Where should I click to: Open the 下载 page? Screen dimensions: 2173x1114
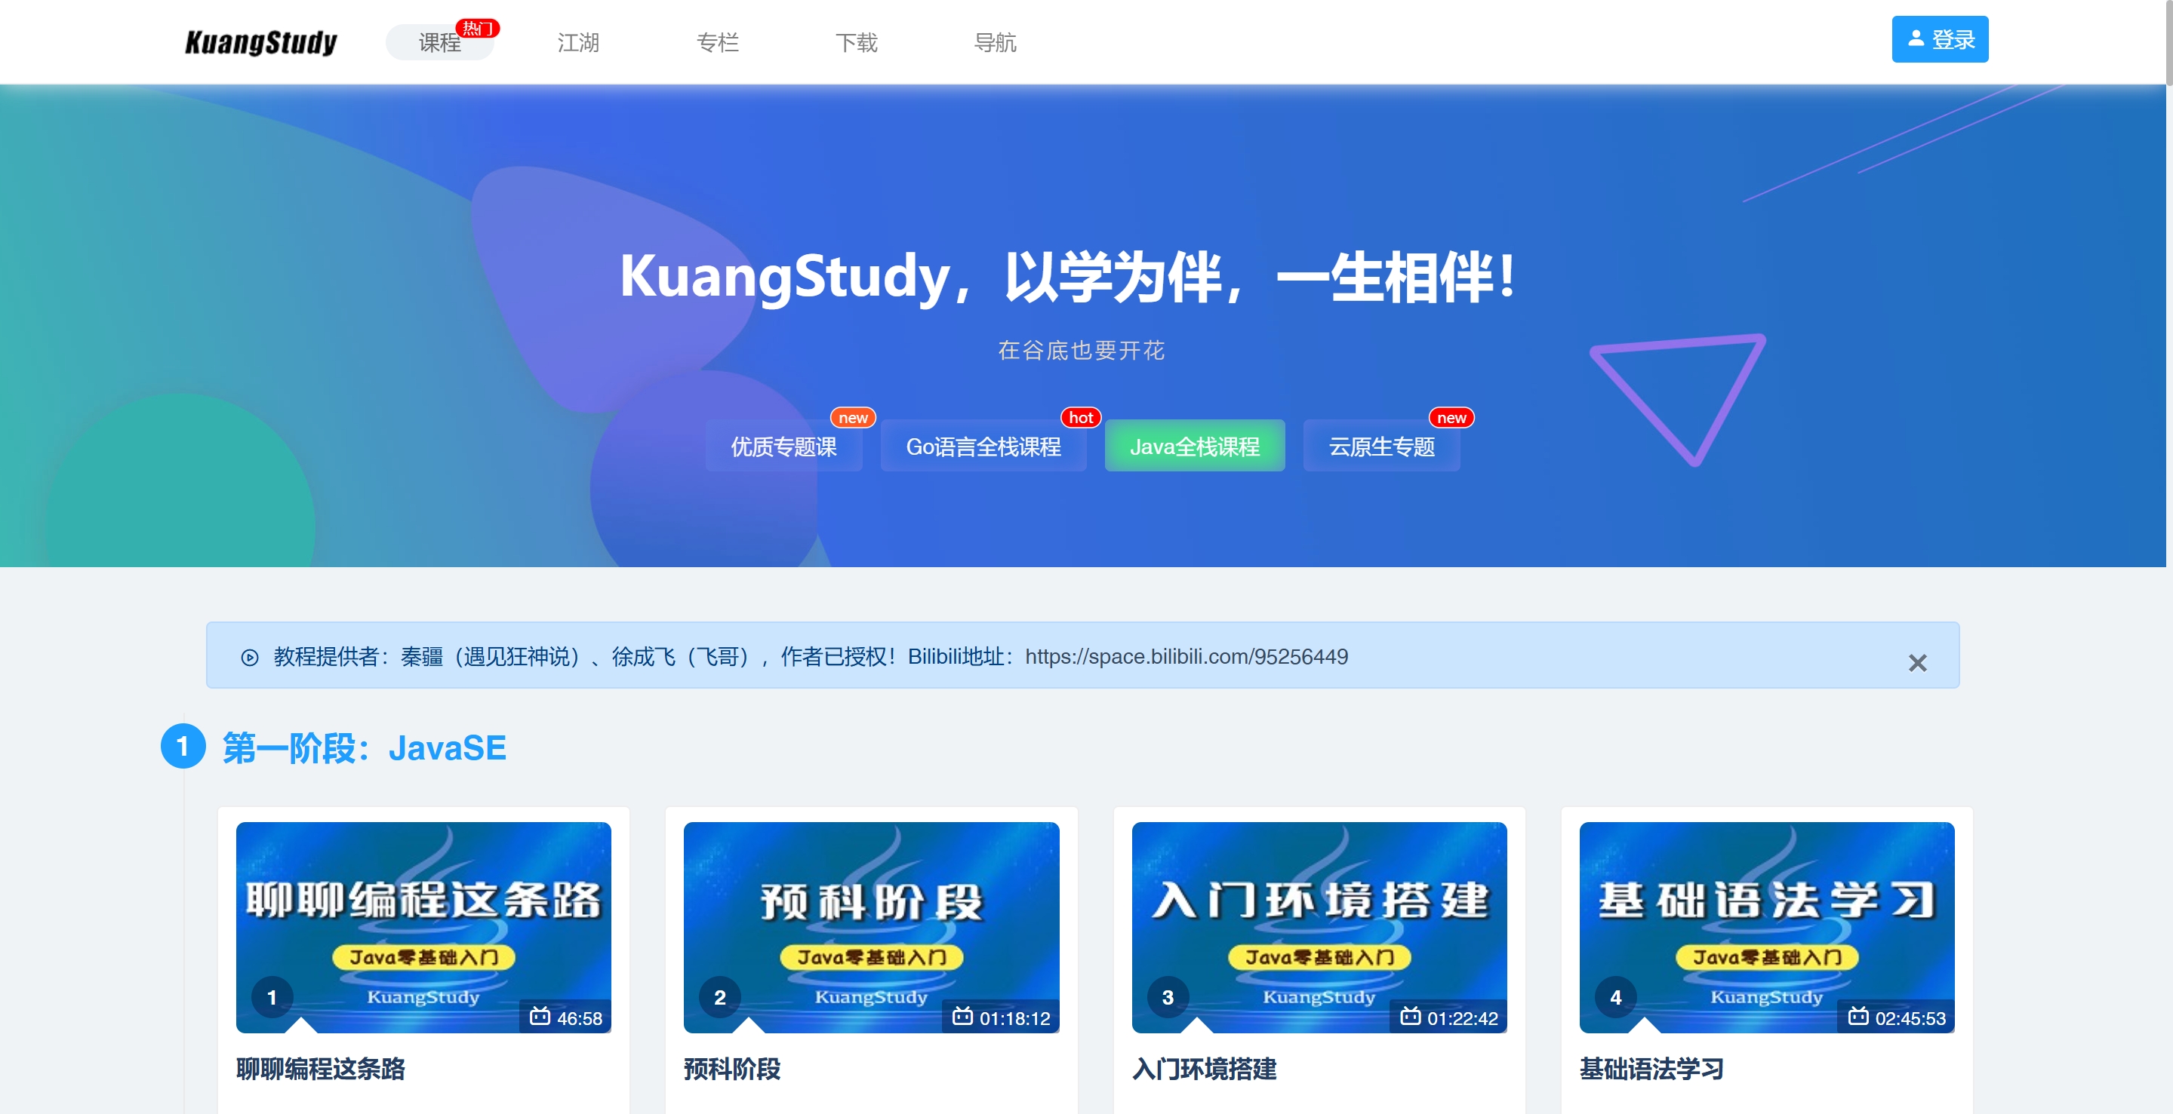tap(856, 43)
